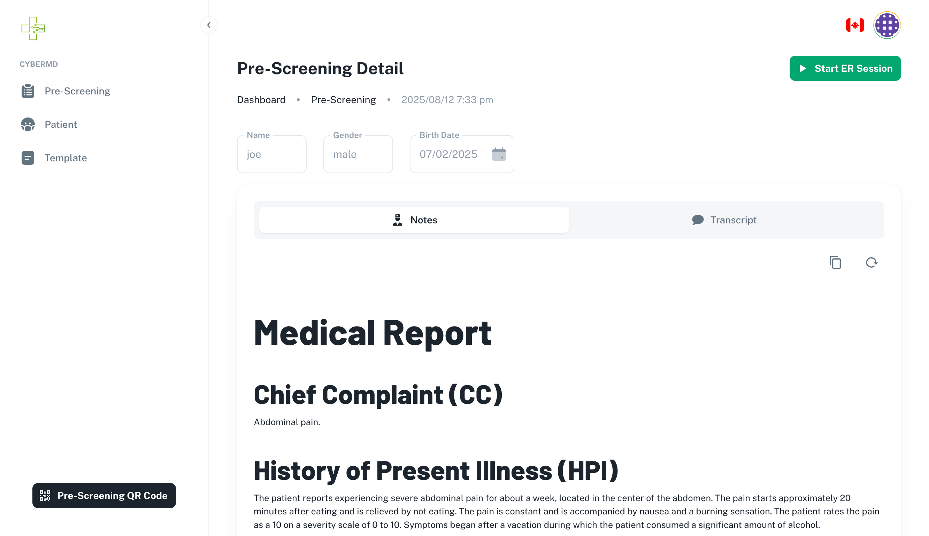The width and height of the screenshot is (929, 536).
Task: Go to Dashboard breadcrumb link
Action: [x=261, y=100]
